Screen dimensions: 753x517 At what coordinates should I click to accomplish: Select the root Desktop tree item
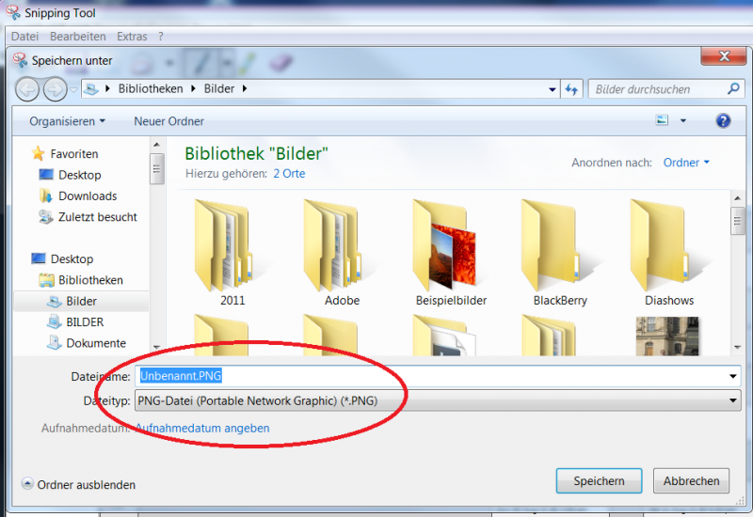(62, 259)
